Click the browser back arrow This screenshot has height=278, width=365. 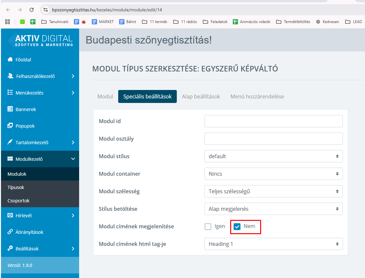click(8, 10)
